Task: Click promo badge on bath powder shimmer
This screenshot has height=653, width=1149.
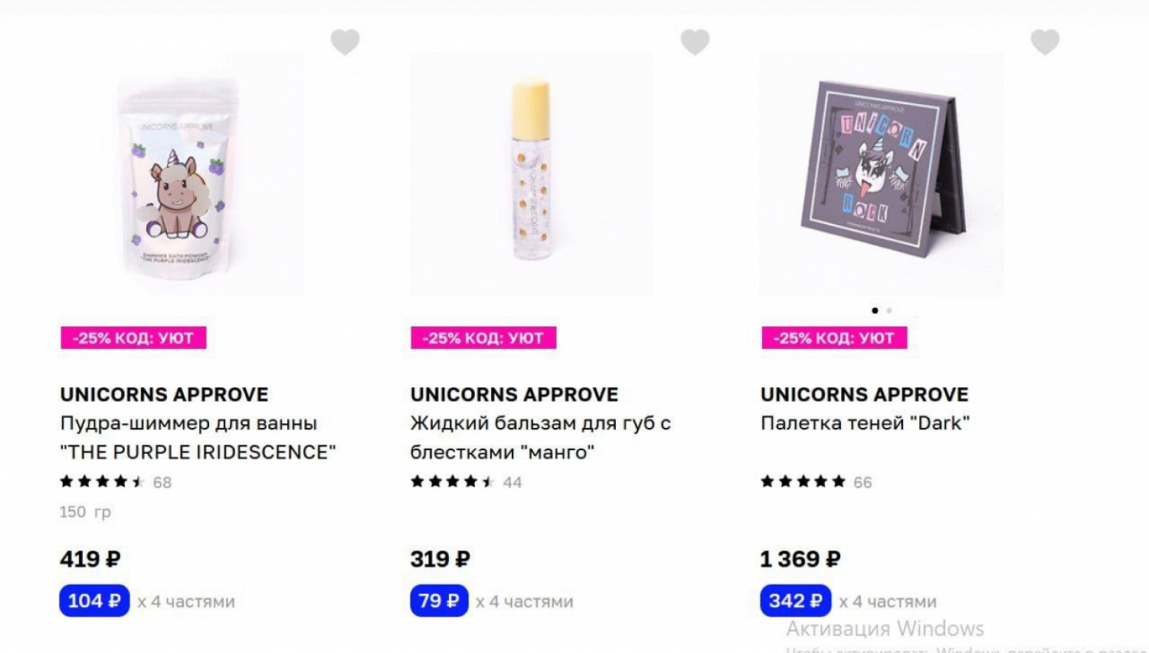Action: [133, 338]
